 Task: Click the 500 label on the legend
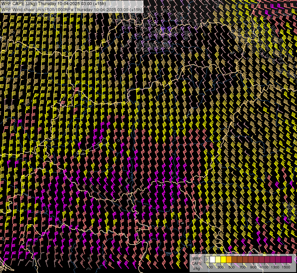[231, 267]
